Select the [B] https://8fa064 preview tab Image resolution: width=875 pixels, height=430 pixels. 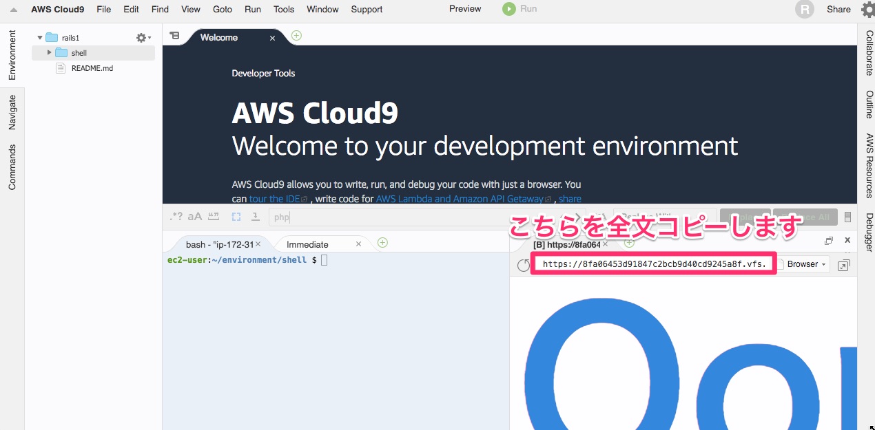(566, 244)
